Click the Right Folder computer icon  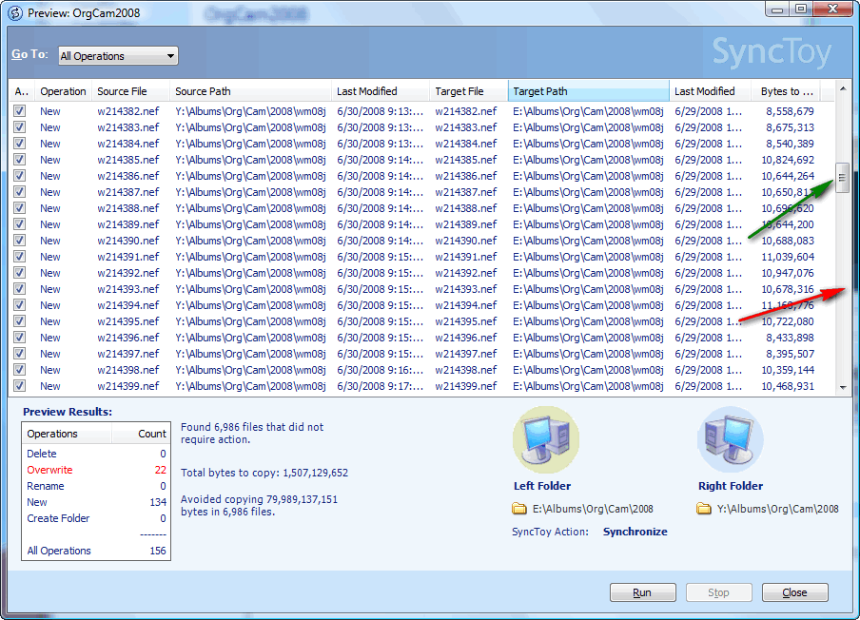[730, 439]
